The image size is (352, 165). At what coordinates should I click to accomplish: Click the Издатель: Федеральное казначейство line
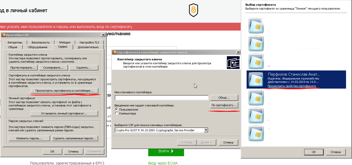(x=293, y=78)
